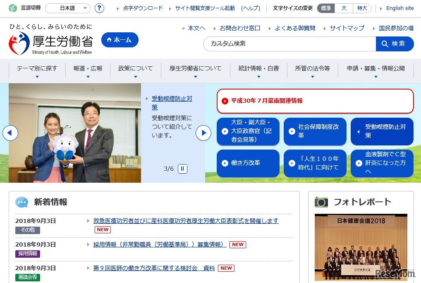Open the help (?) icon in the top bar
This screenshot has height=283, width=421.
[x=99, y=8]
